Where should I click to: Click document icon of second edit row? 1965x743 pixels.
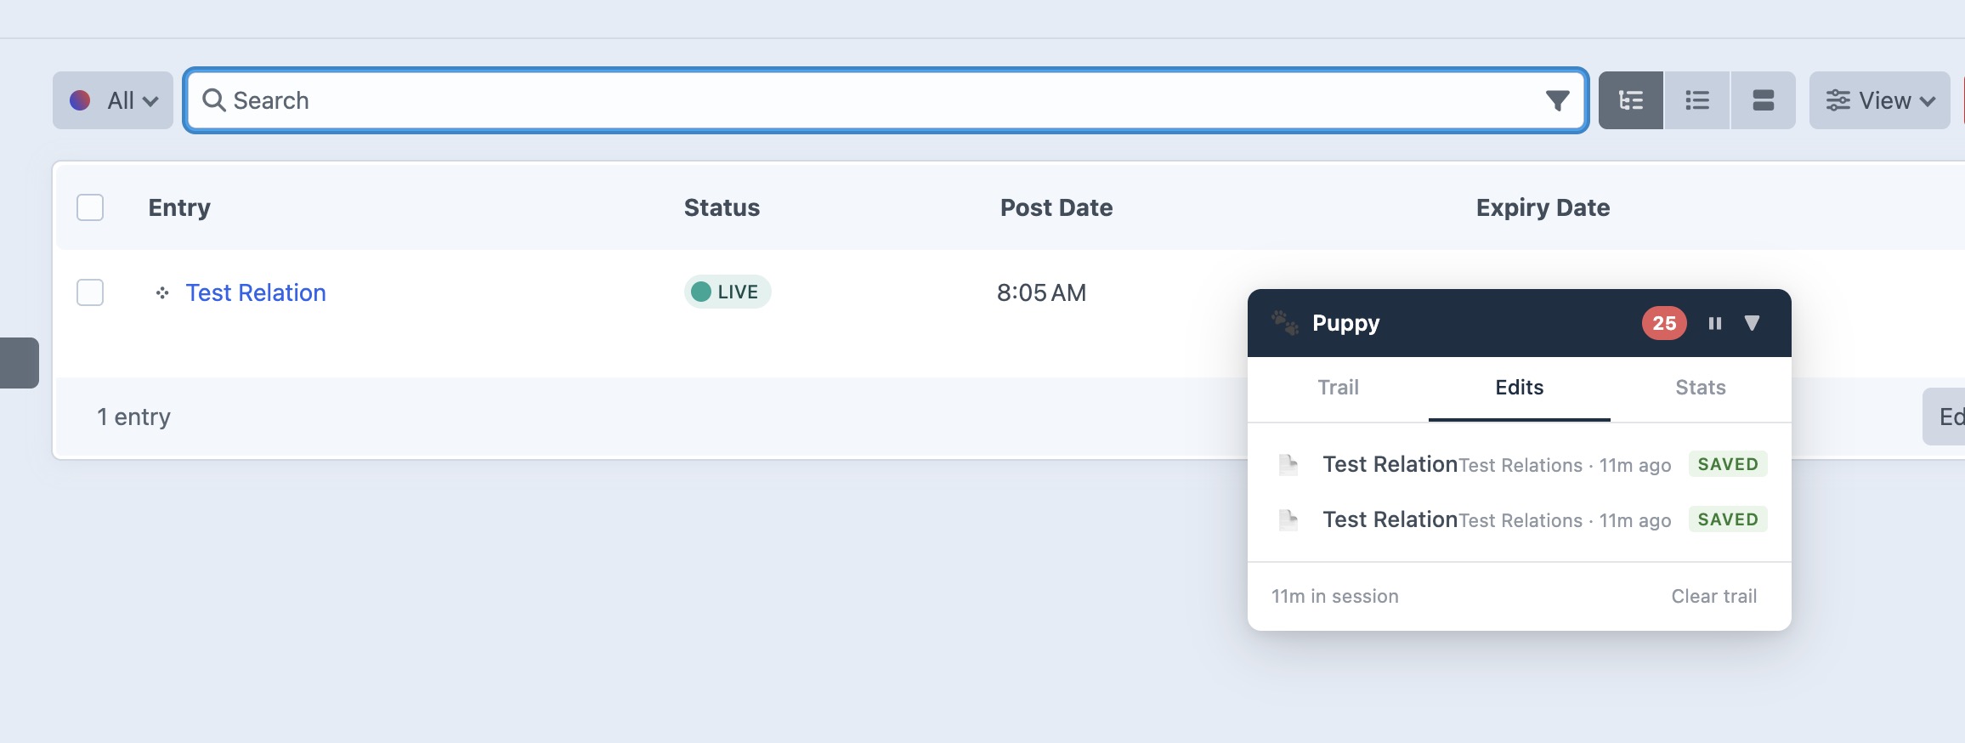click(x=1288, y=519)
